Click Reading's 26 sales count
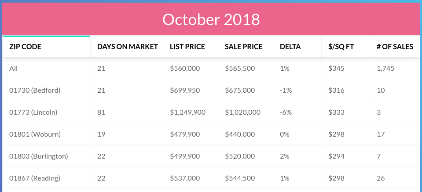422x192 pixels. coord(381,178)
